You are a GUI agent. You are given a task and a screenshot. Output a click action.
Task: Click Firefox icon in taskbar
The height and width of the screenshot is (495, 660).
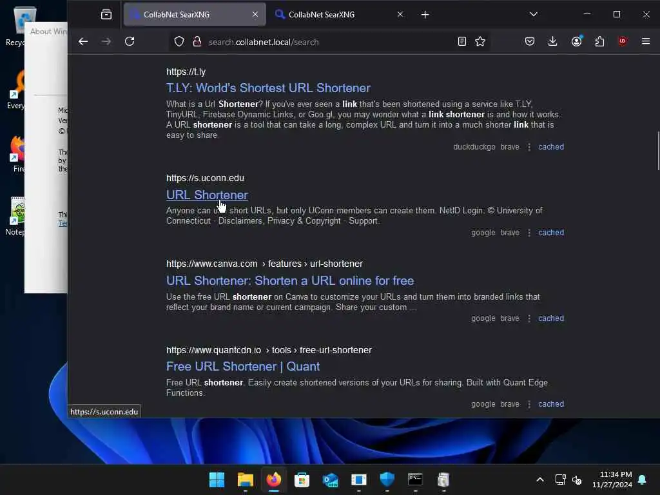coord(273,480)
